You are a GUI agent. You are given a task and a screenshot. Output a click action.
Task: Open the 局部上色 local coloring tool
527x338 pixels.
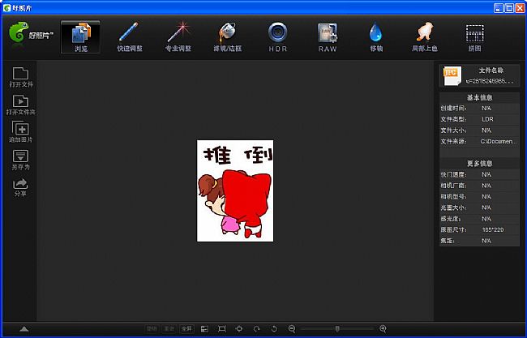click(x=425, y=36)
